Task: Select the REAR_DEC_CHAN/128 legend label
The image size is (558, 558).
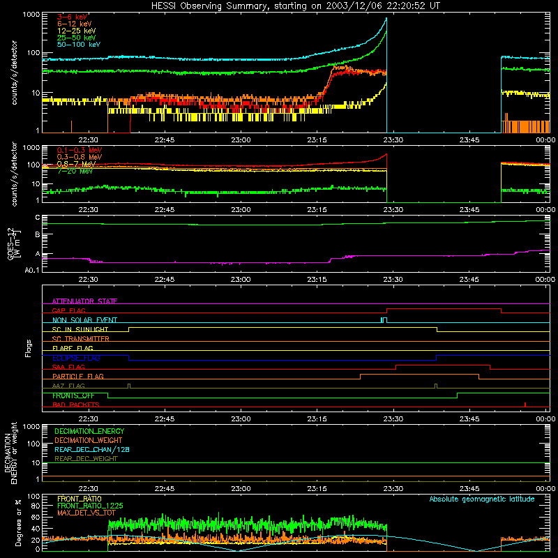Action: 92,449
